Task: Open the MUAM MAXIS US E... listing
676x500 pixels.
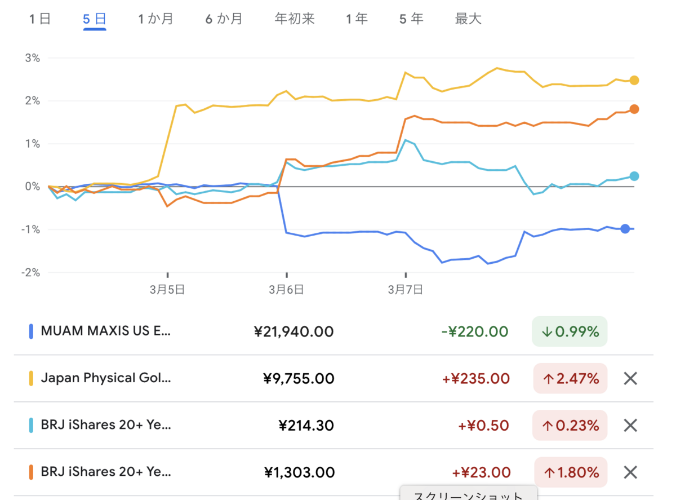Action: (x=105, y=331)
